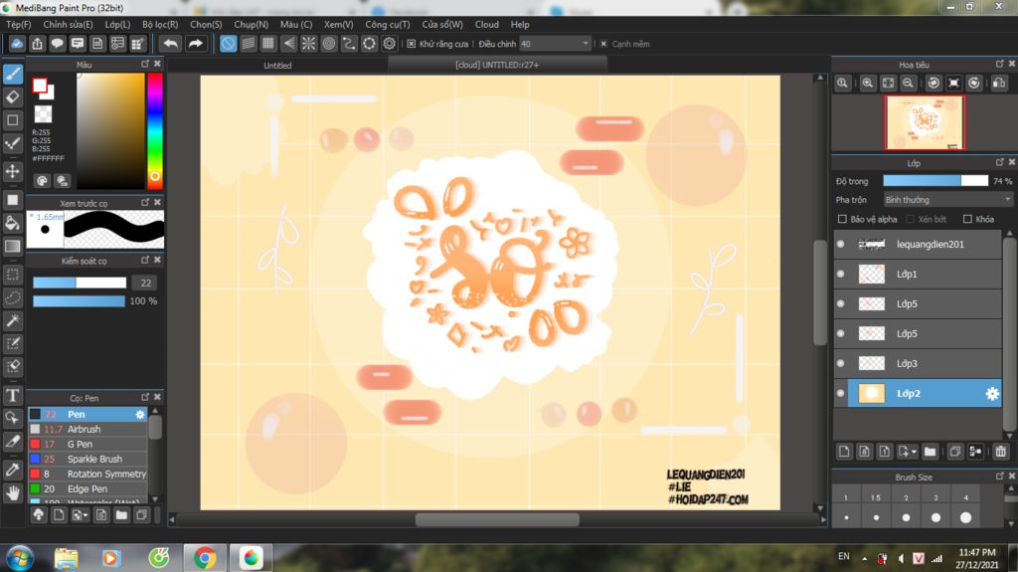Image resolution: width=1018 pixels, height=572 pixels.
Task: Select the Airbrush brush
Action: (x=87, y=429)
